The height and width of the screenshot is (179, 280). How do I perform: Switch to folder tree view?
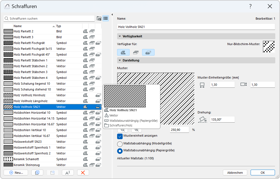[99, 19]
